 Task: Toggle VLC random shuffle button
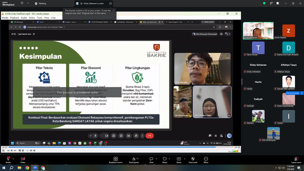[34, 151]
